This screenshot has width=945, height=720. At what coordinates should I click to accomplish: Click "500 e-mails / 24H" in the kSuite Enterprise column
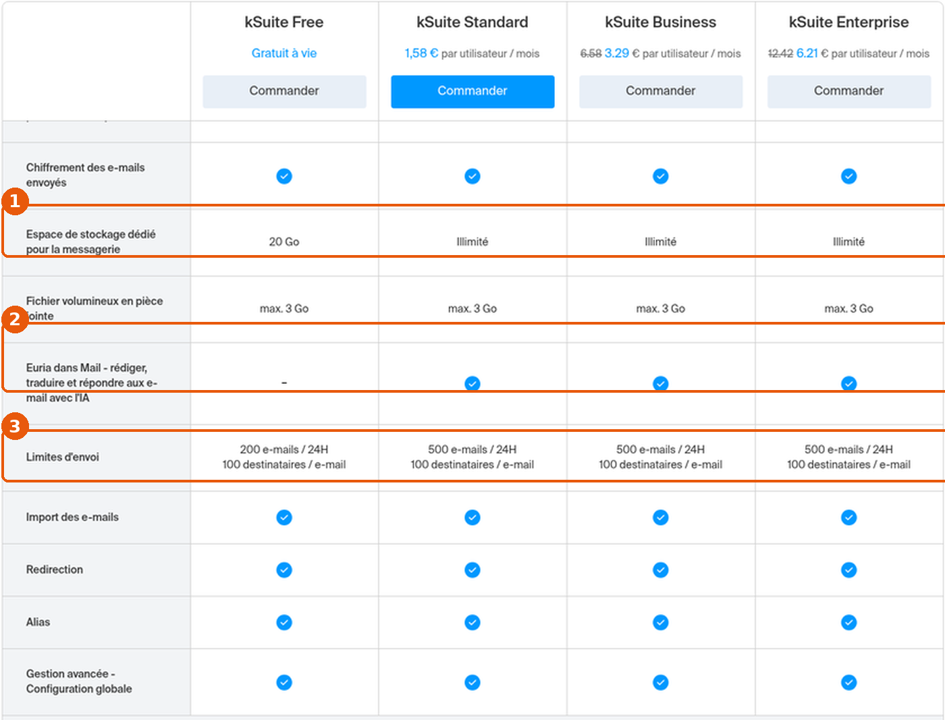point(849,449)
